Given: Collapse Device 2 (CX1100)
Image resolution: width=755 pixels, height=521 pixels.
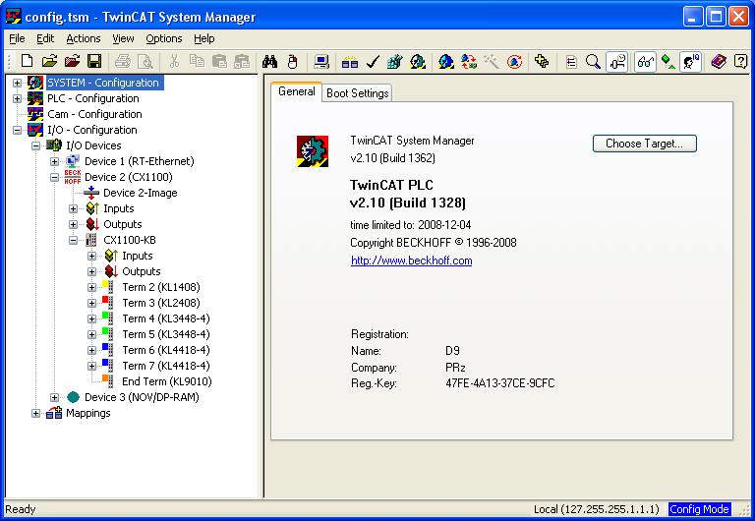Looking at the screenshot, I should (54, 177).
